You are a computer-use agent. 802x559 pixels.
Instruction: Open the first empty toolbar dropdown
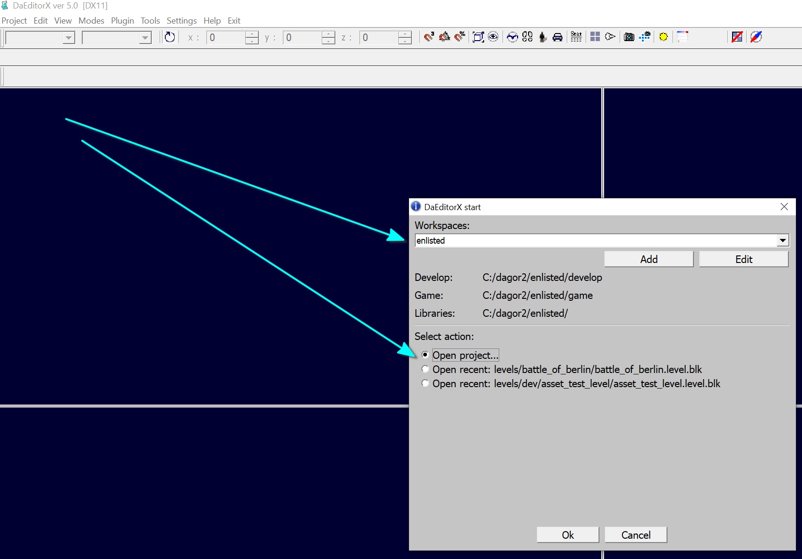68,37
